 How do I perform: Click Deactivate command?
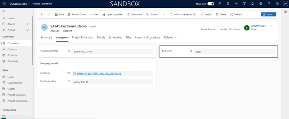click(x=134, y=14)
